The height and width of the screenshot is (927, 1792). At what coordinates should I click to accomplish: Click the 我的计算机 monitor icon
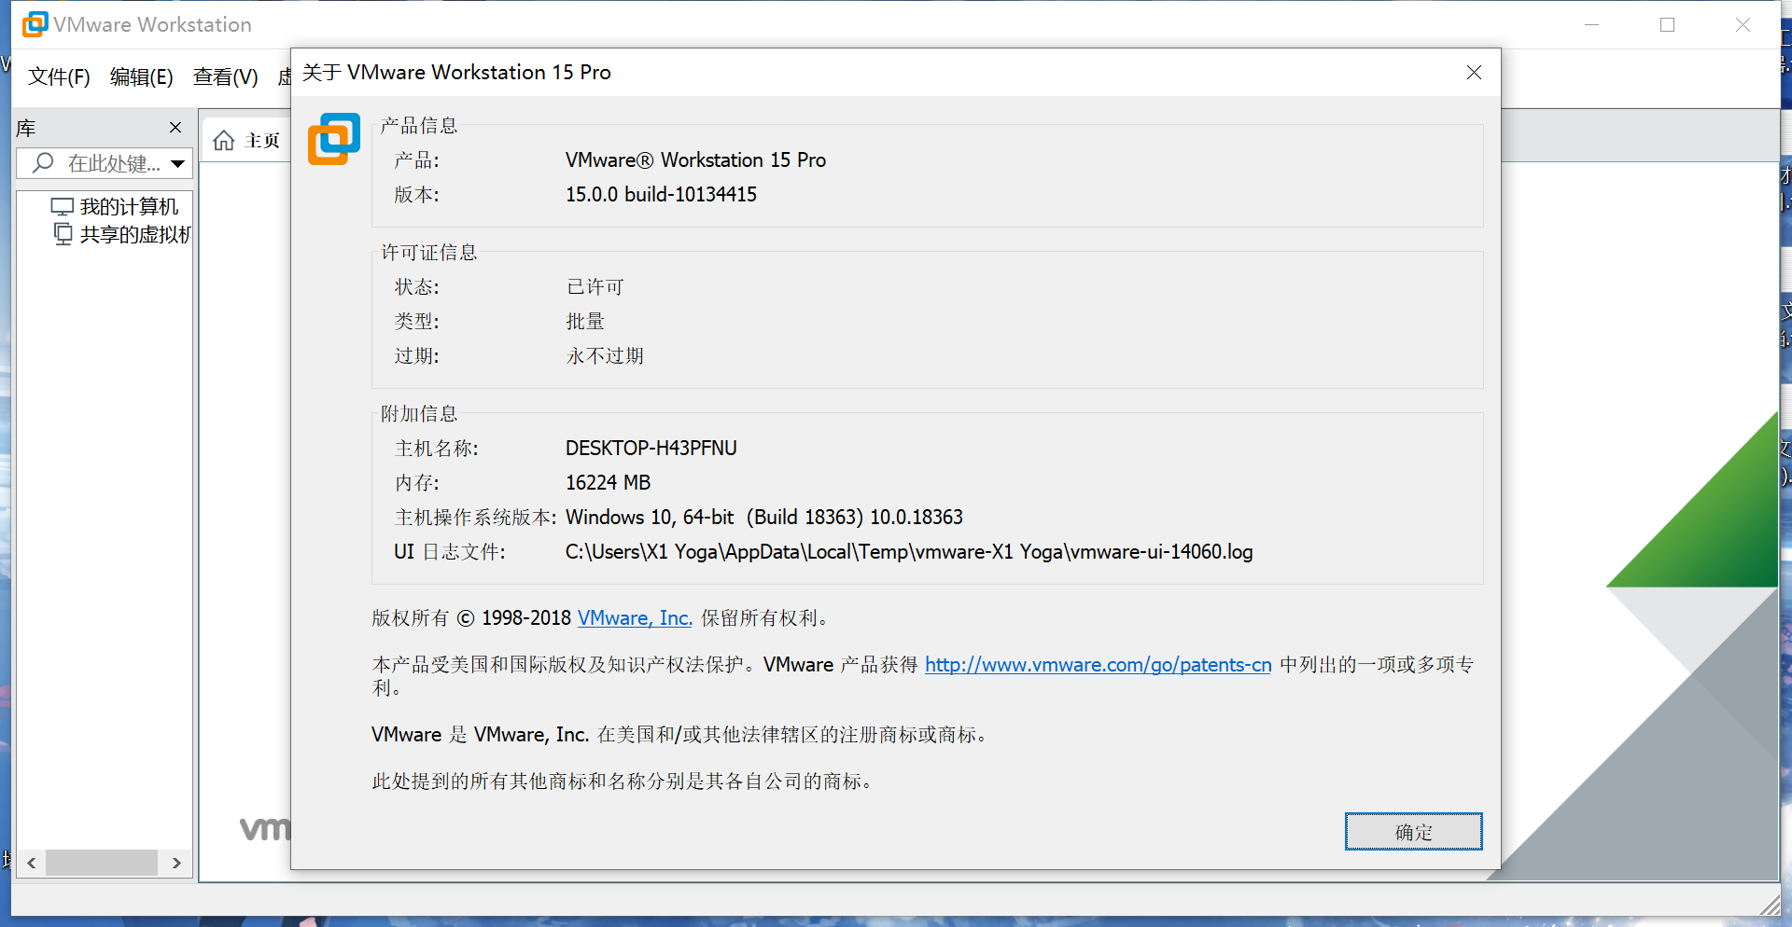[63, 206]
